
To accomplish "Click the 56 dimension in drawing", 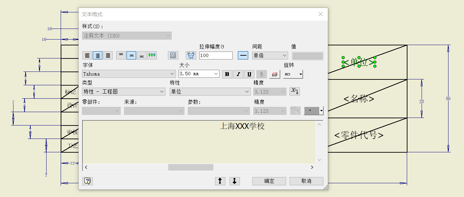I will pos(448,99).
